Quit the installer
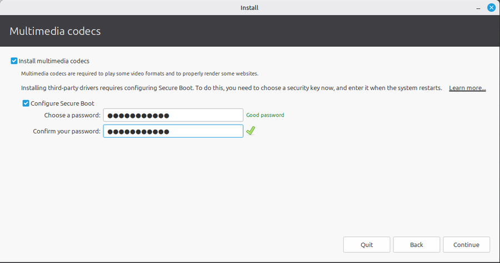500x263 pixels. (367, 245)
